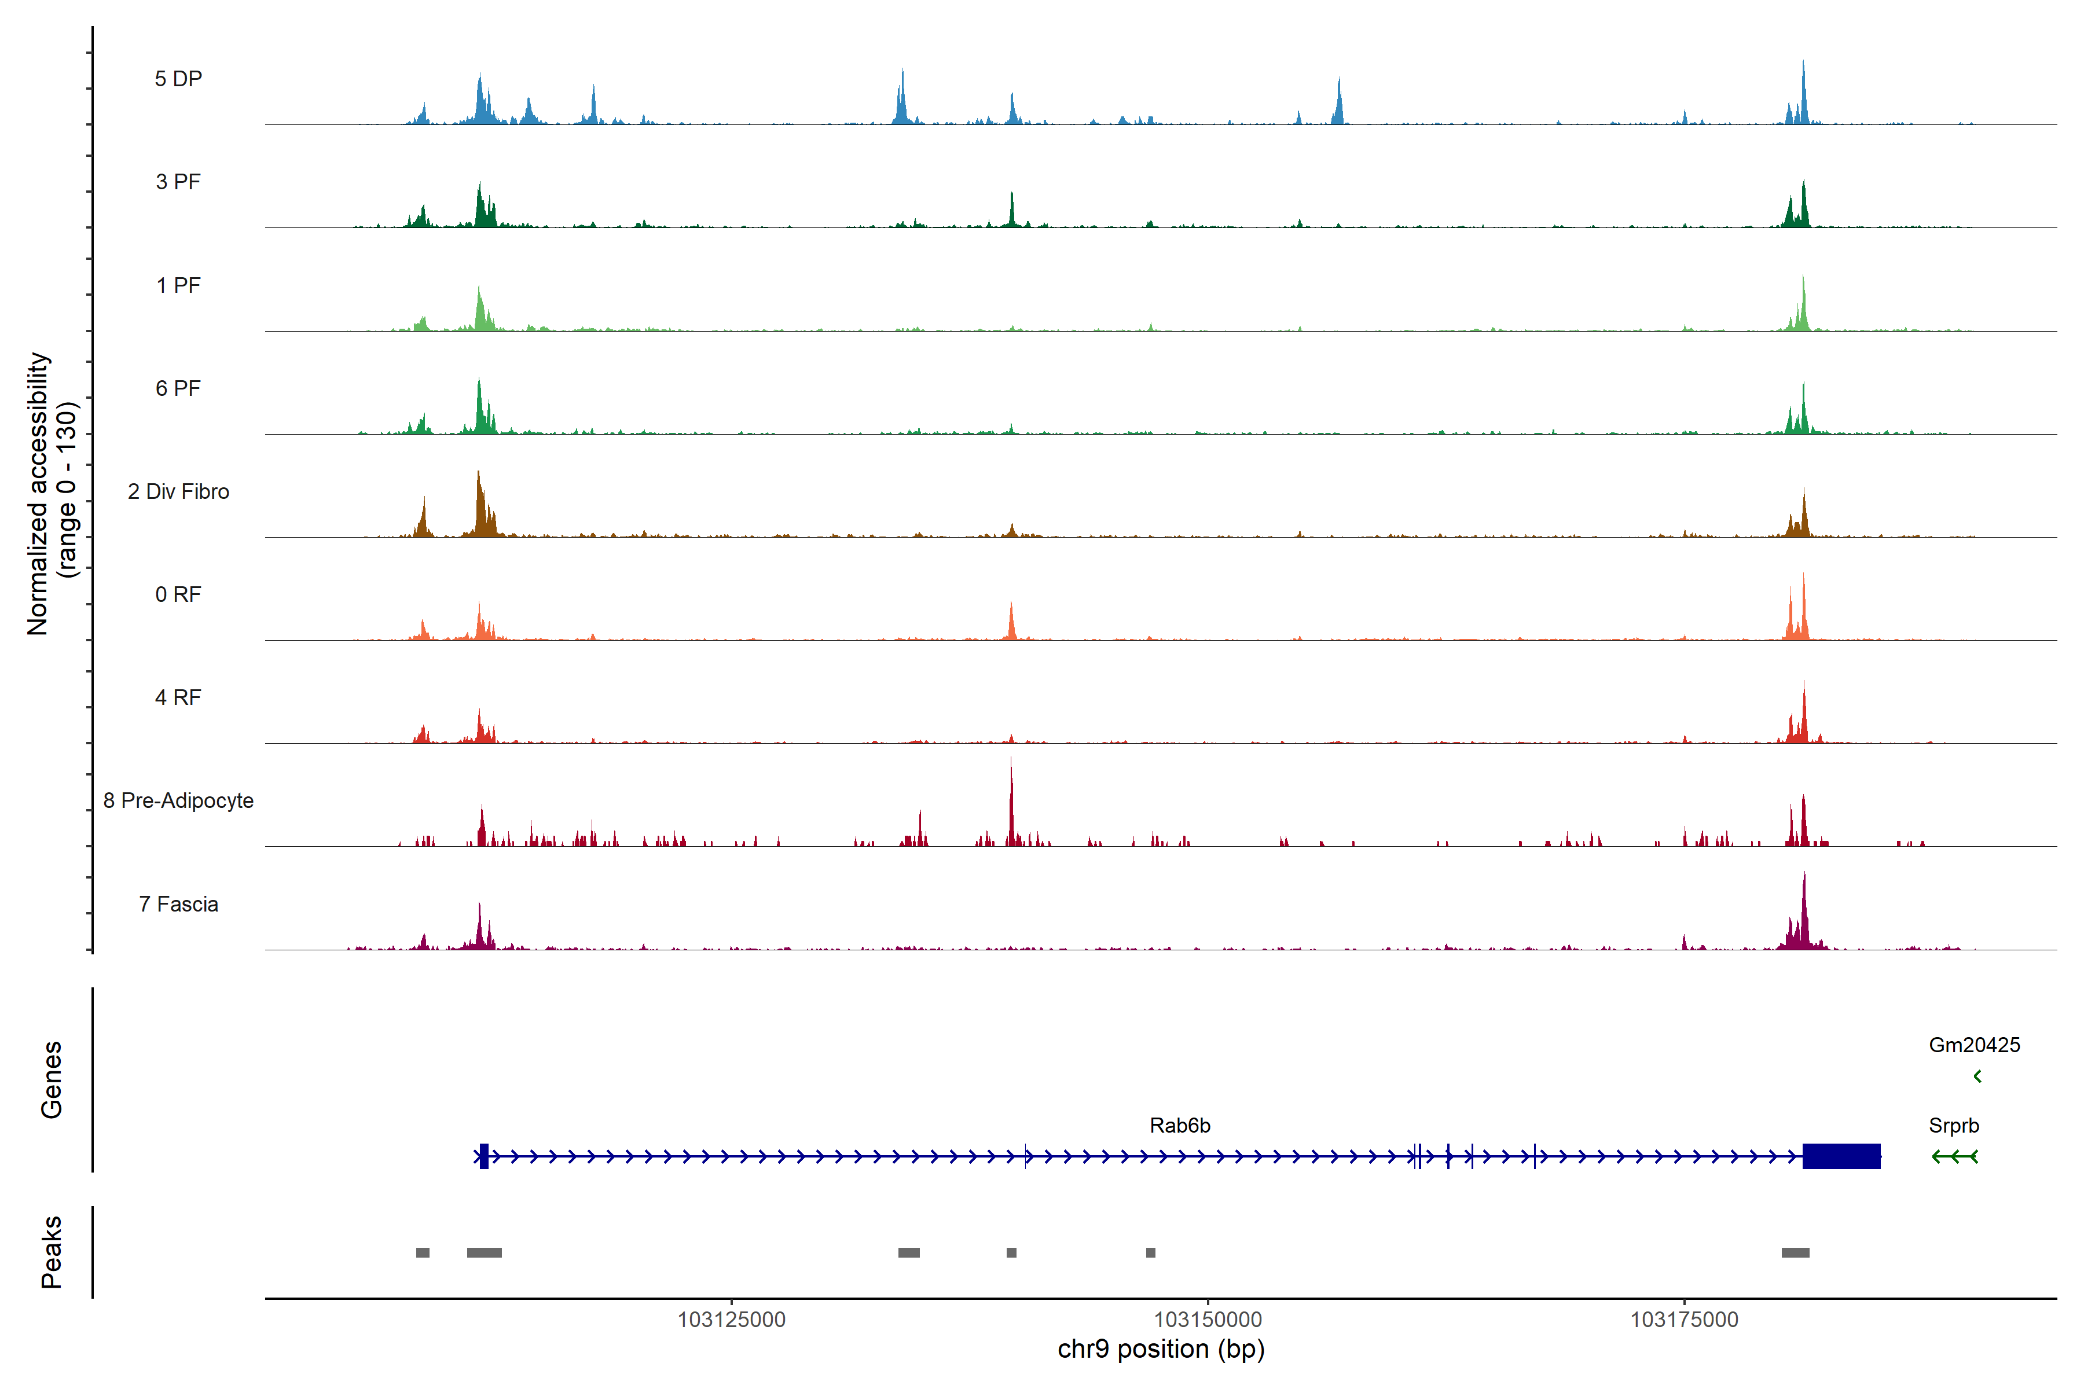Click the leftmost gray peak bar
The height and width of the screenshot is (1389, 2084).
tap(423, 1252)
